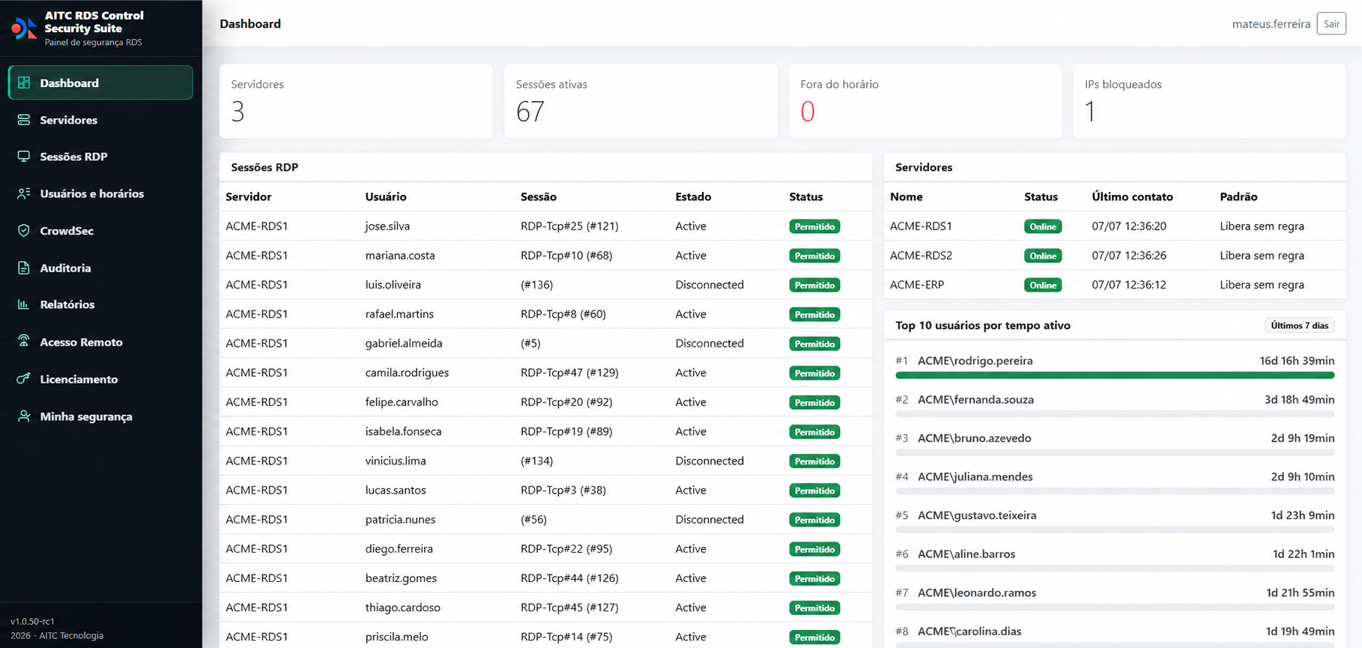Click the Sessão column header
Screen dimensions: 1362x648
539,196
